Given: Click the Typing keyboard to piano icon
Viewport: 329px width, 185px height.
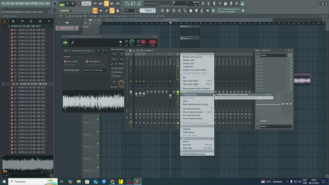Looking at the screenshot, I should (95, 11).
